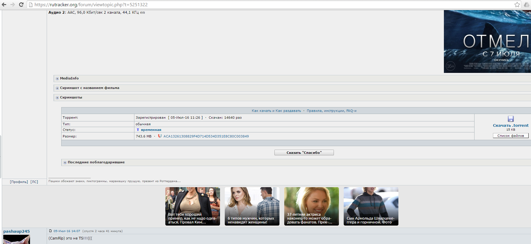
Task: Expand the 'Скриншоты' spoiler
Action: click(x=69, y=97)
